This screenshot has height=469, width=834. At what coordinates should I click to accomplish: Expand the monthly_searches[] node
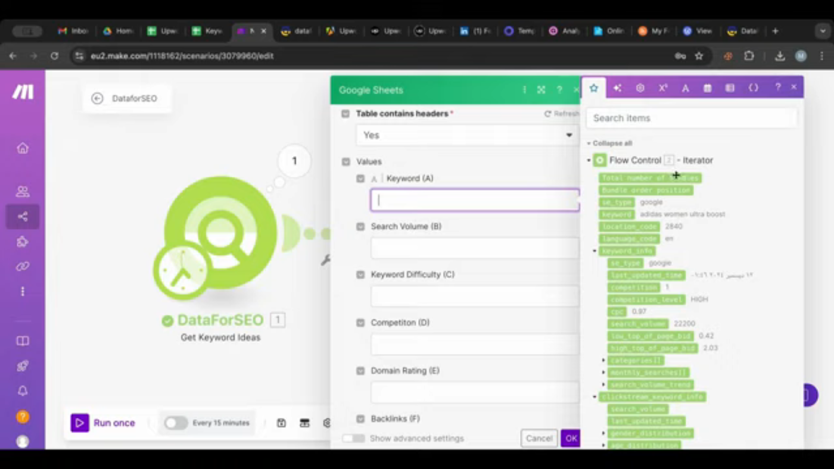pos(603,373)
